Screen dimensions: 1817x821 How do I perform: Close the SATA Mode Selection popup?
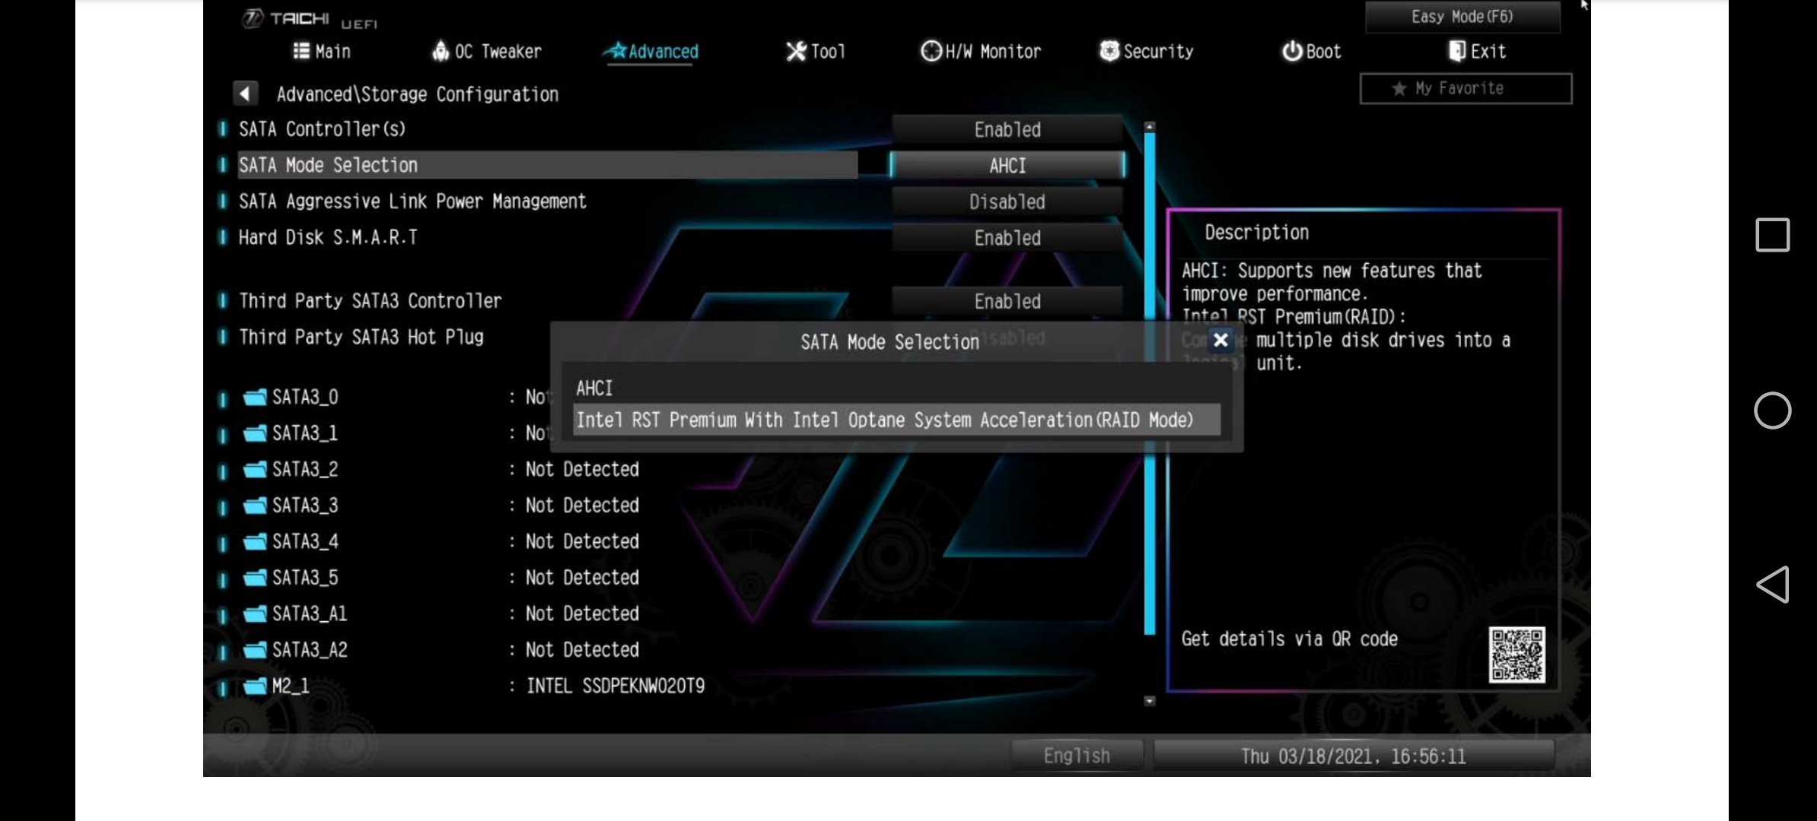coord(1220,340)
